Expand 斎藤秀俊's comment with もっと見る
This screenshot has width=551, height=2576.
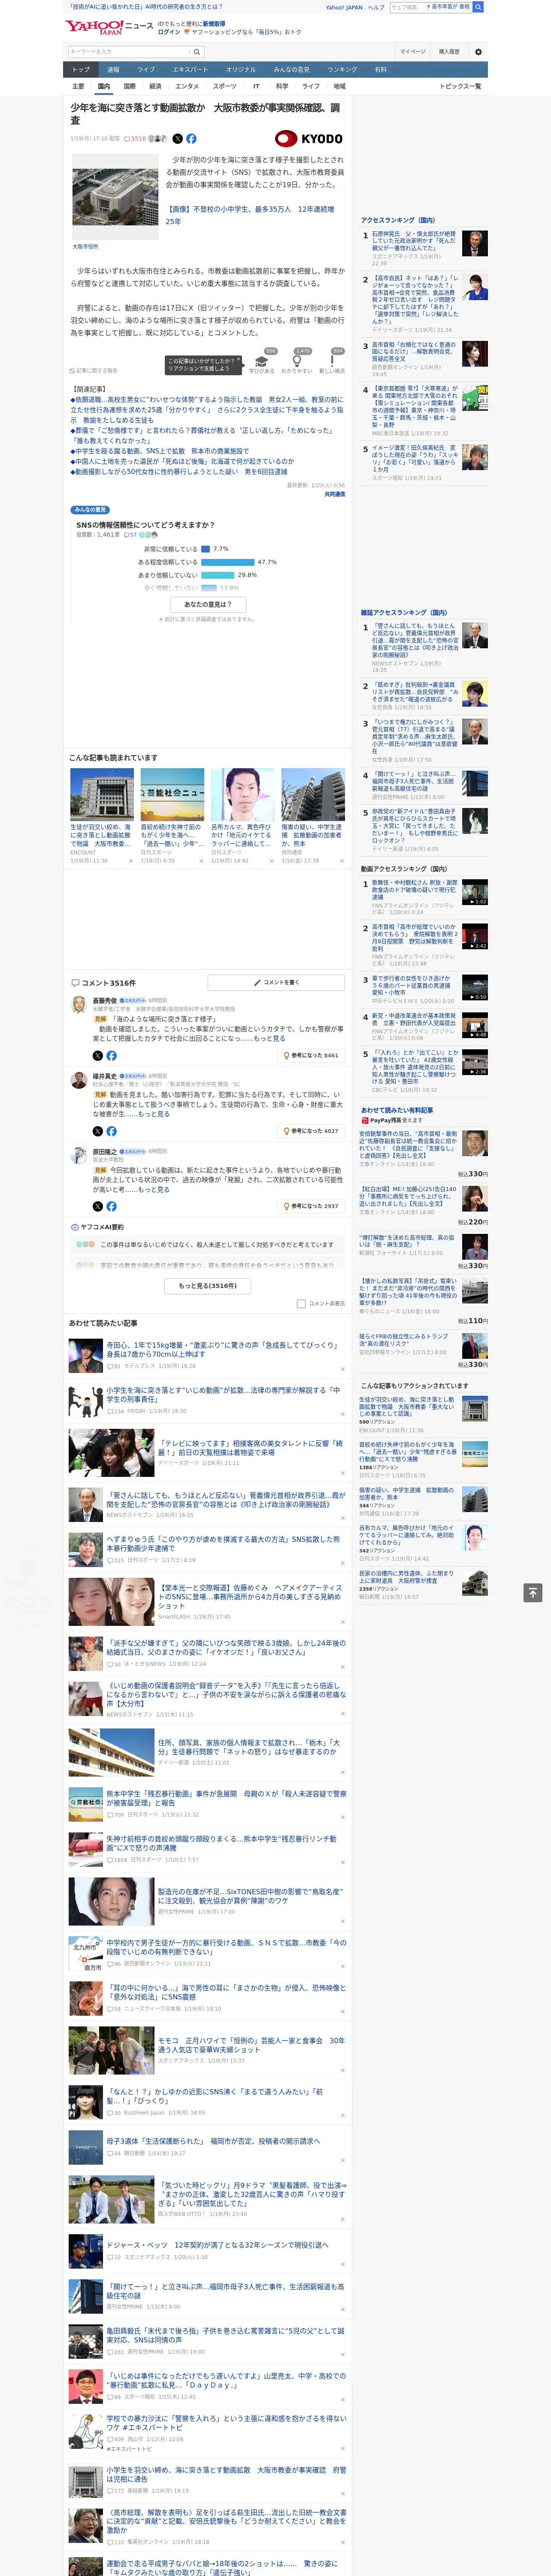coord(269,1038)
